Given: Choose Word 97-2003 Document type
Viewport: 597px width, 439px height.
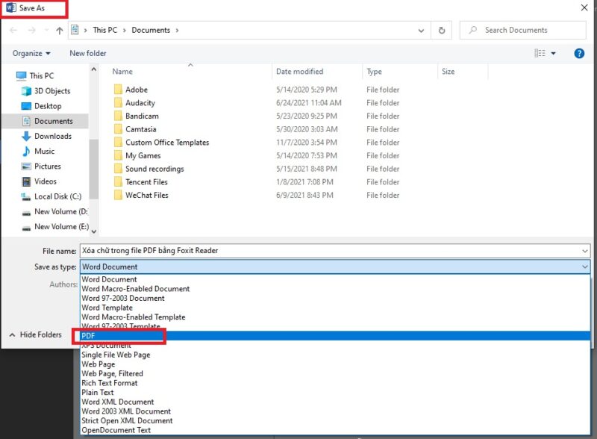Looking at the screenshot, I should click(335, 299).
